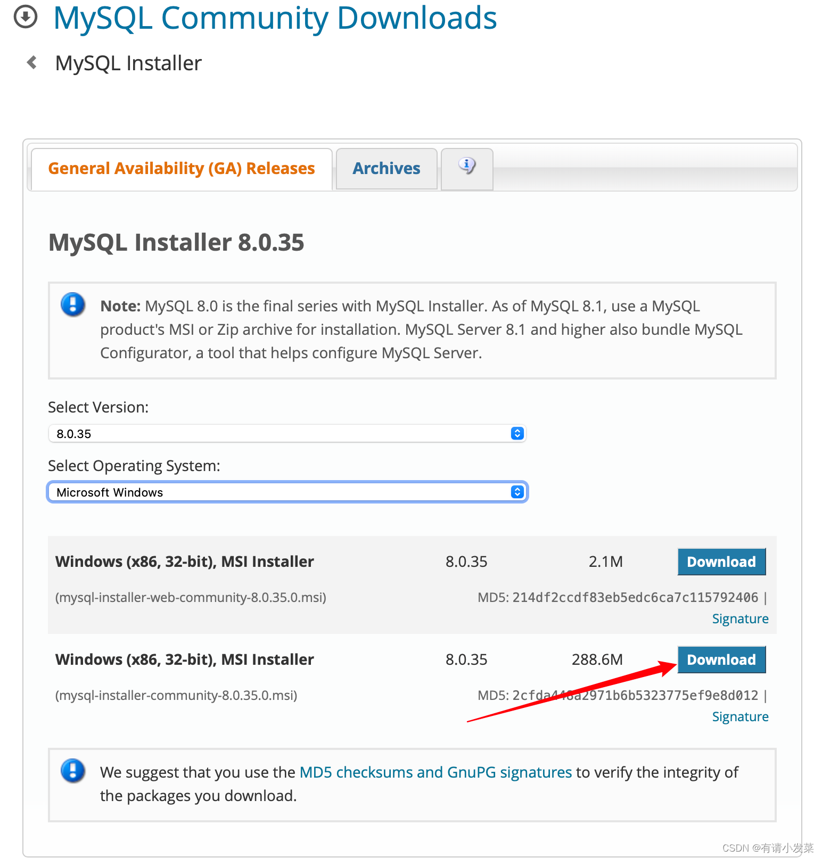
Task: Click the 288.6M file size value
Action: coord(597,659)
